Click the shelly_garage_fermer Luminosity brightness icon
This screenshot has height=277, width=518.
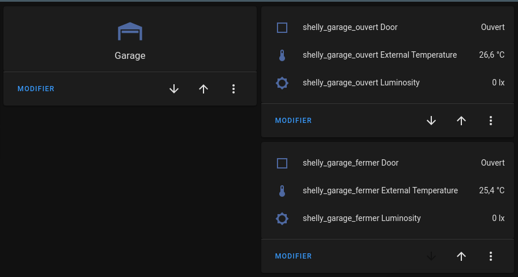[x=282, y=219]
